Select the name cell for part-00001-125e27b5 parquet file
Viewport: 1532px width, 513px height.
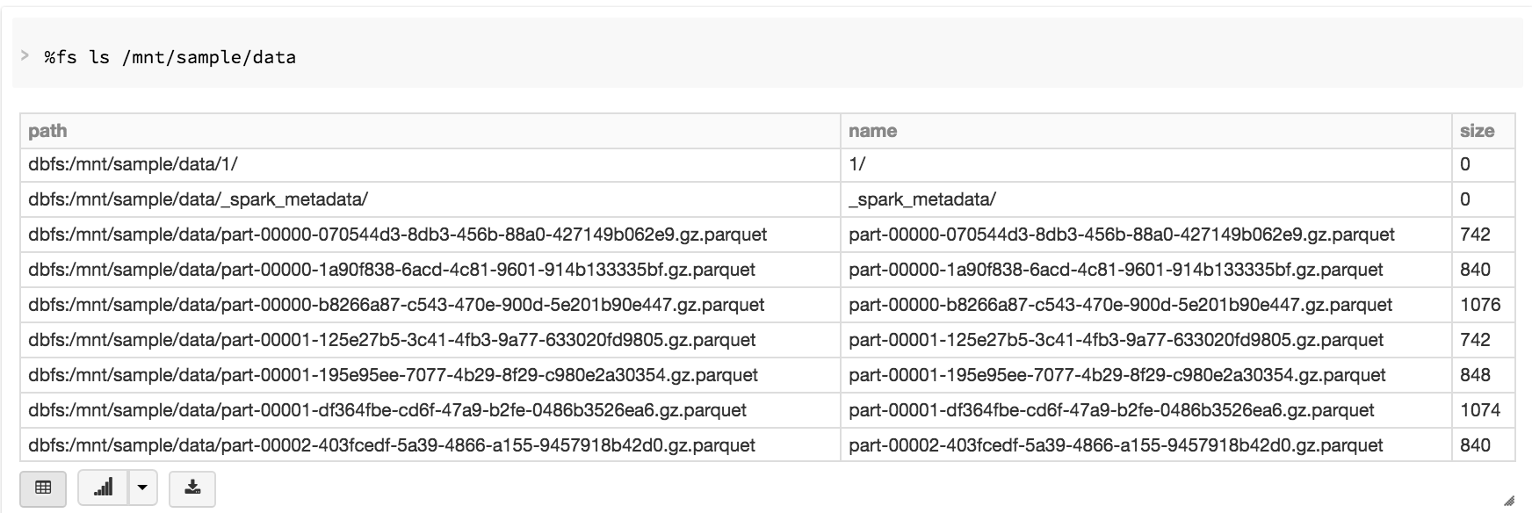(x=1116, y=340)
